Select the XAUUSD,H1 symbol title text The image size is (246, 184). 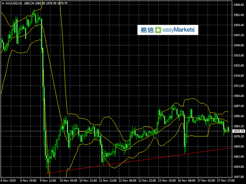pos(14,3)
